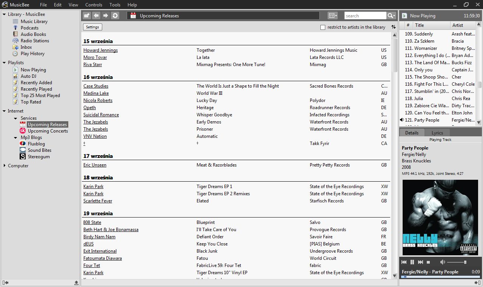Select track 118 Julia in Now Playing
The image size is (483, 287).
(x=438, y=99)
